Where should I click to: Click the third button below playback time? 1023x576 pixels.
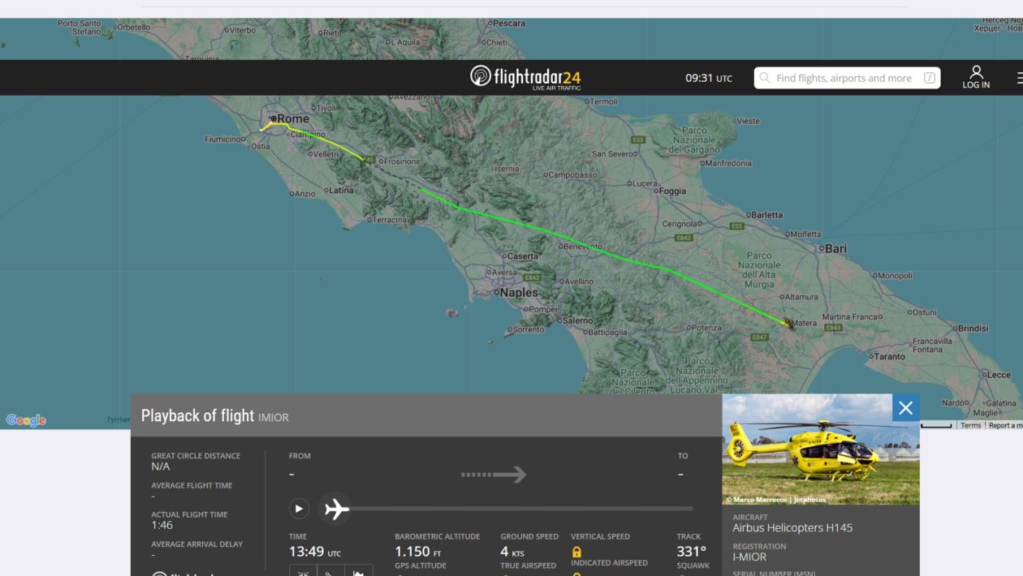358,571
